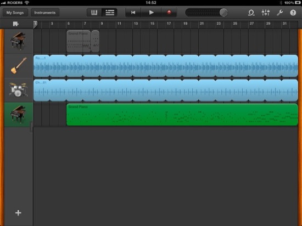Select the first Grand Piano track header
302x226 pixels.
(19, 41)
